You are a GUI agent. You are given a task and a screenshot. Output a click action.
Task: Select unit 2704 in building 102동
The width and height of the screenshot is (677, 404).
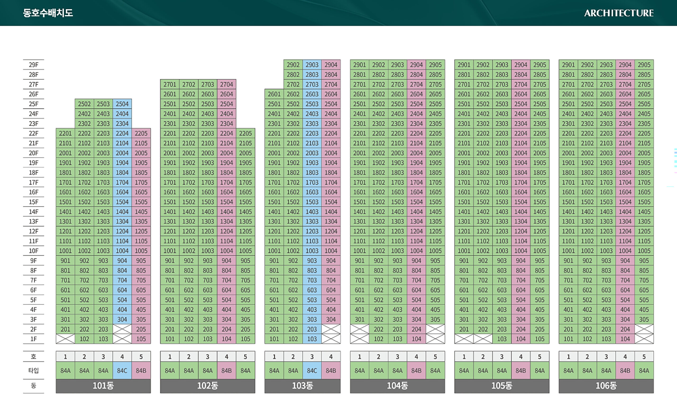226,84
